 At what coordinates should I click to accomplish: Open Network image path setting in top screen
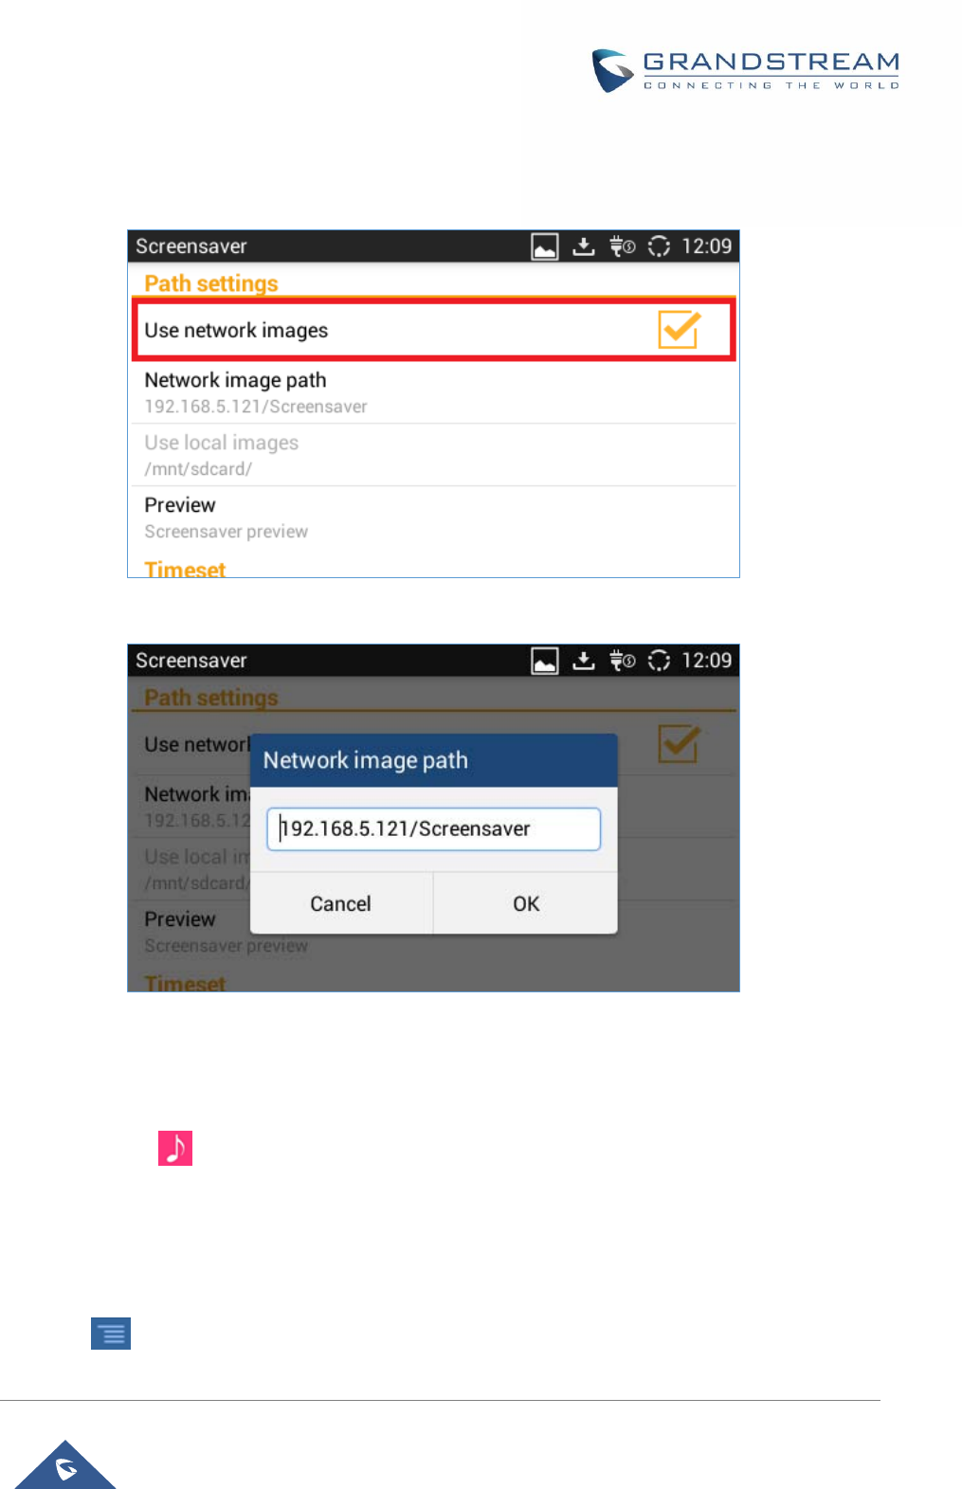[x=434, y=392]
